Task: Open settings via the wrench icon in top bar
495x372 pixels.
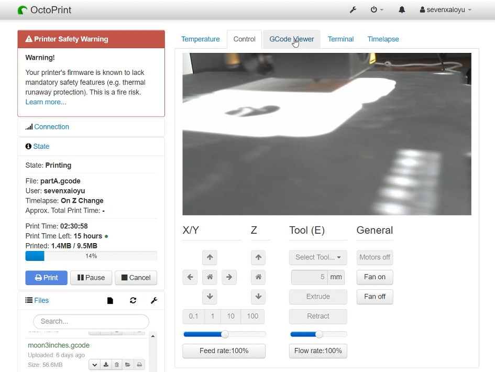Action: (x=353, y=10)
